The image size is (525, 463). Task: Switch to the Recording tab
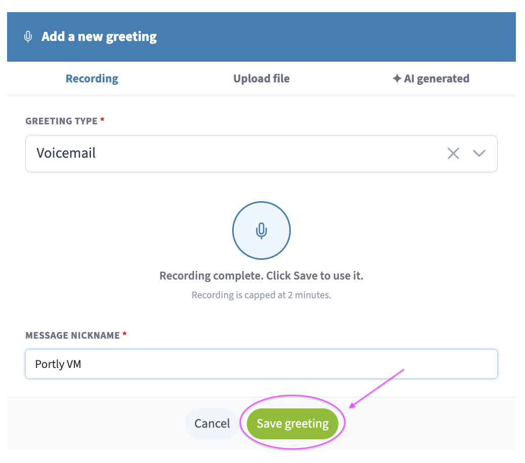(92, 79)
